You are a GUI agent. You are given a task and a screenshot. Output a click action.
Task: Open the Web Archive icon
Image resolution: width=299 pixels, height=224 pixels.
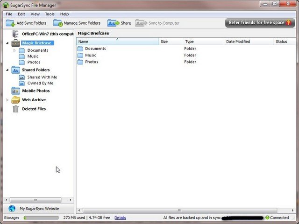pos(16,100)
